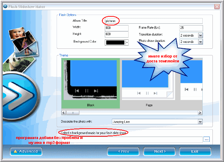Click the theme list right scroll arrow
The width and height of the screenshot is (224, 162).
pyautogui.click(x=200, y=113)
